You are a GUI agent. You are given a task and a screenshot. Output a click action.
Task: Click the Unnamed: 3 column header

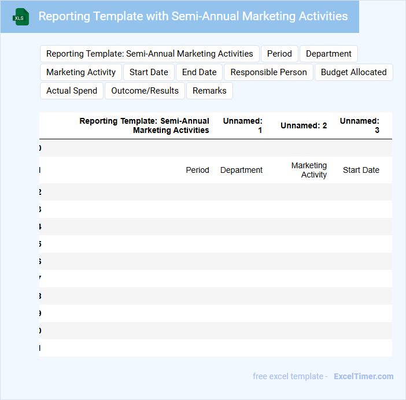click(x=360, y=125)
